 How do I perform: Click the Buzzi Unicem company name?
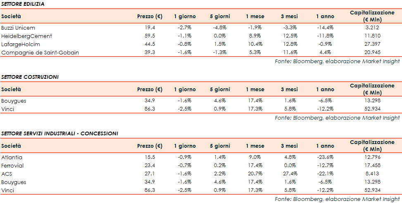[x=18, y=28]
